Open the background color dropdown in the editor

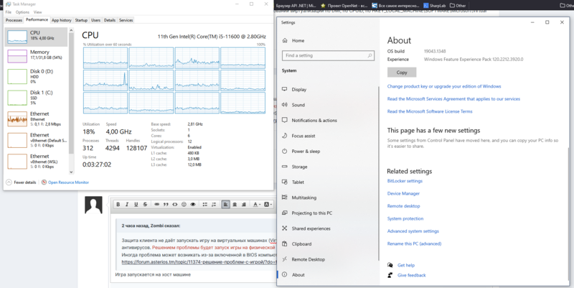(x=268, y=205)
